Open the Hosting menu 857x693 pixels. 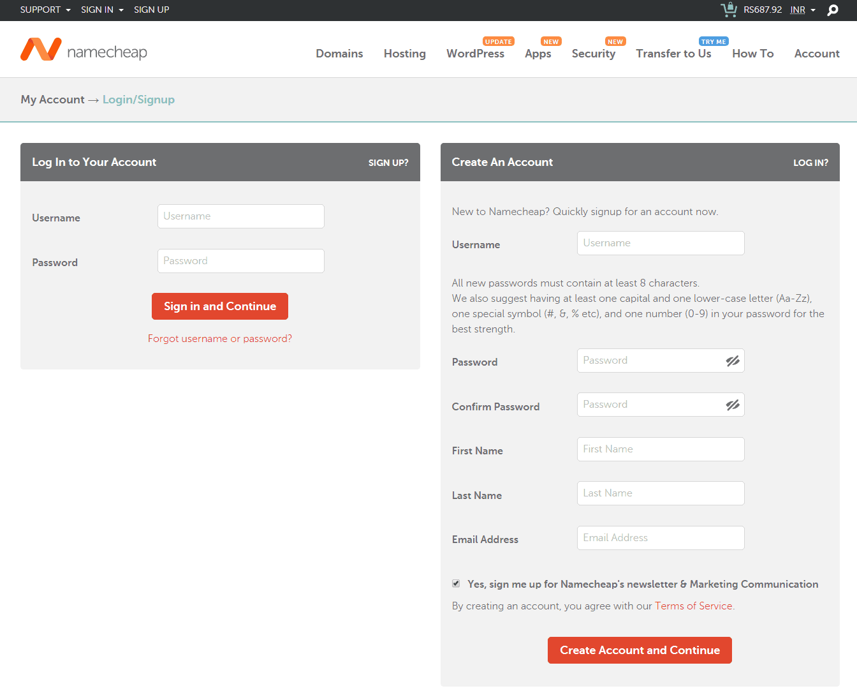pos(405,54)
